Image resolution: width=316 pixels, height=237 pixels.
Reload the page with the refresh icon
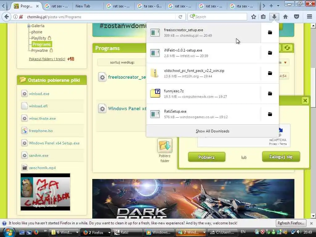180,17
